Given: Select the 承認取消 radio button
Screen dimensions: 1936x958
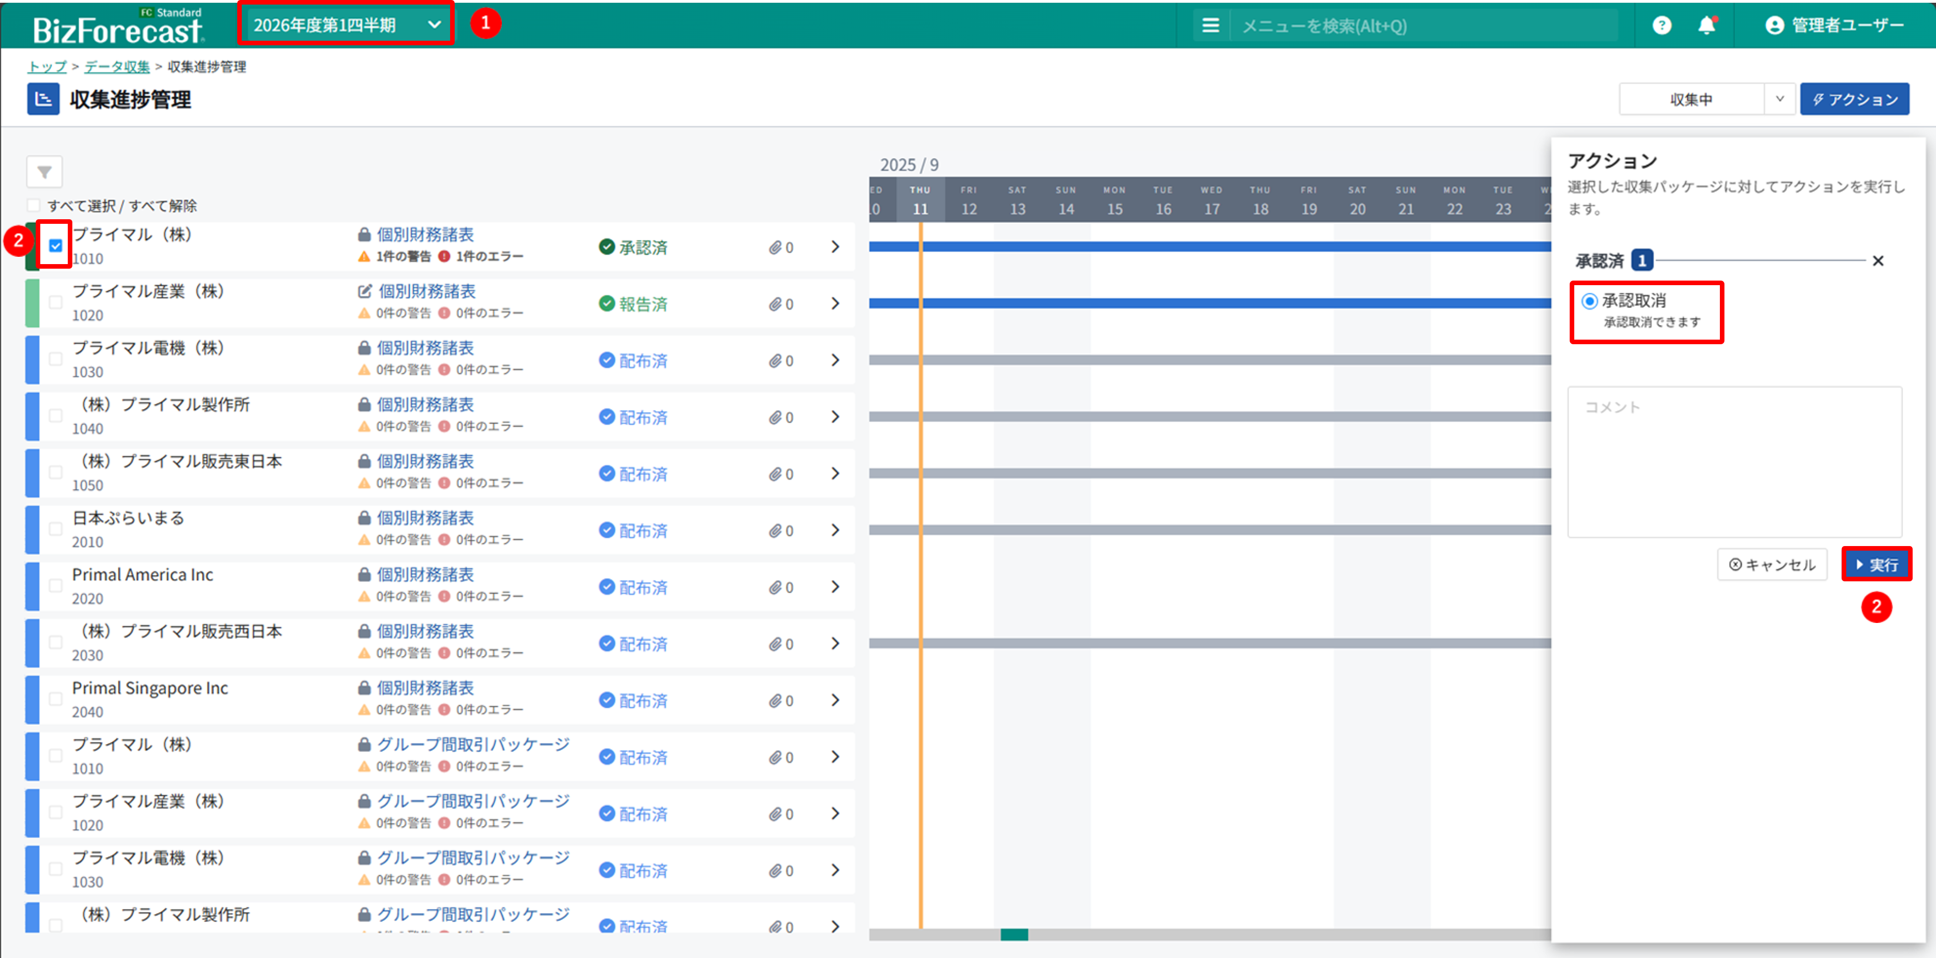Looking at the screenshot, I should [1589, 301].
